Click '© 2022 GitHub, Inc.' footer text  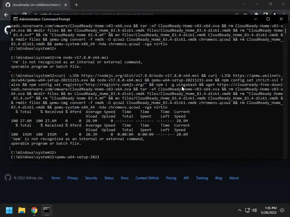pos(29,178)
